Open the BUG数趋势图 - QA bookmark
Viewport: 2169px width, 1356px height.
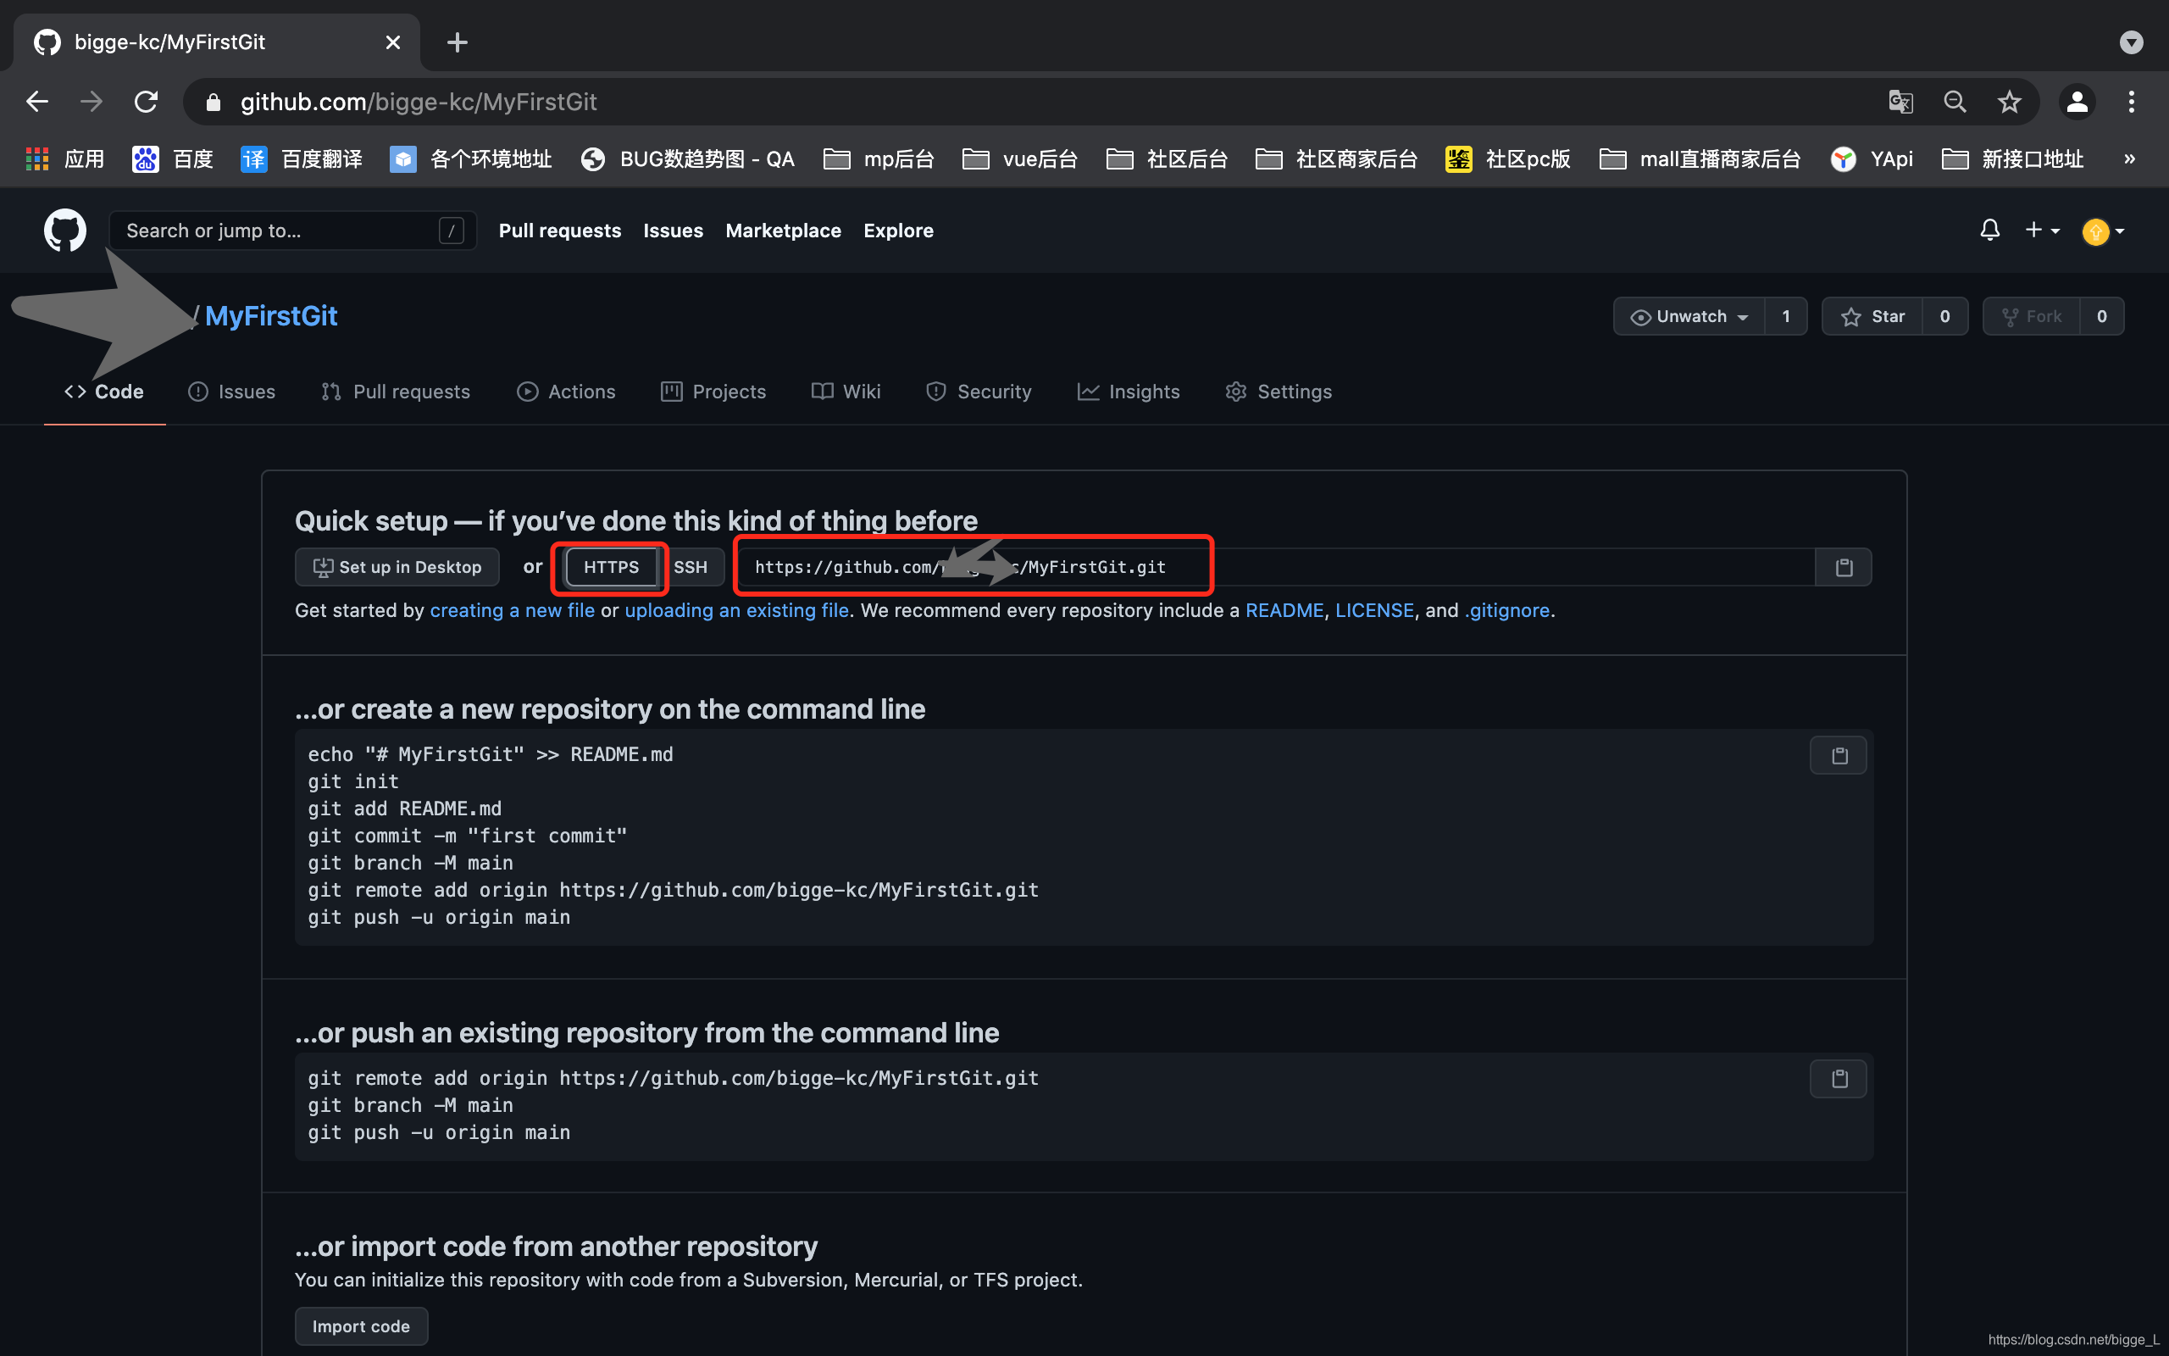pyautogui.click(x=688, y=158)
